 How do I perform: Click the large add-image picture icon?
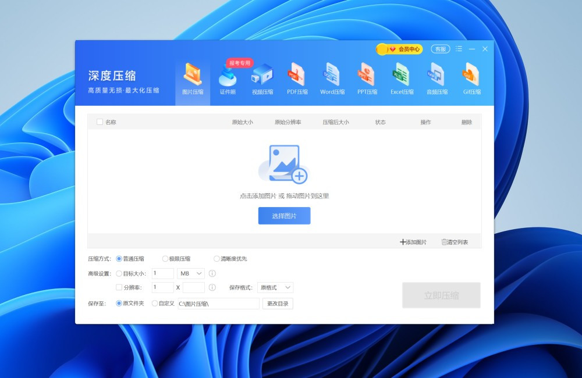click(x=283, y=164)
